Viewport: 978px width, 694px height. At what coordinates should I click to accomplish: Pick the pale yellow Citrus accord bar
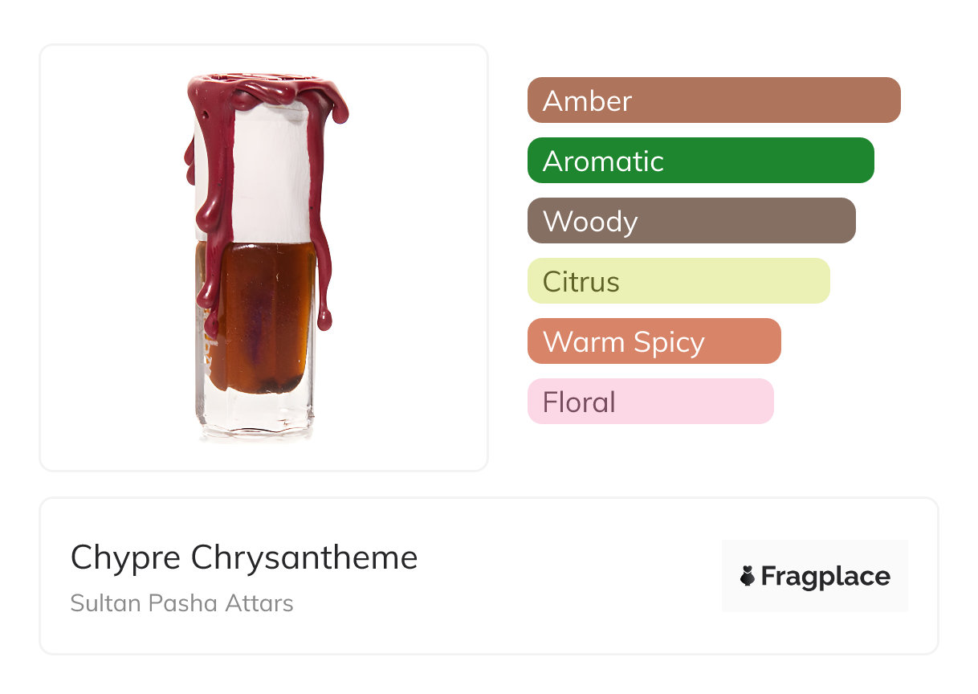coord(678,281)
